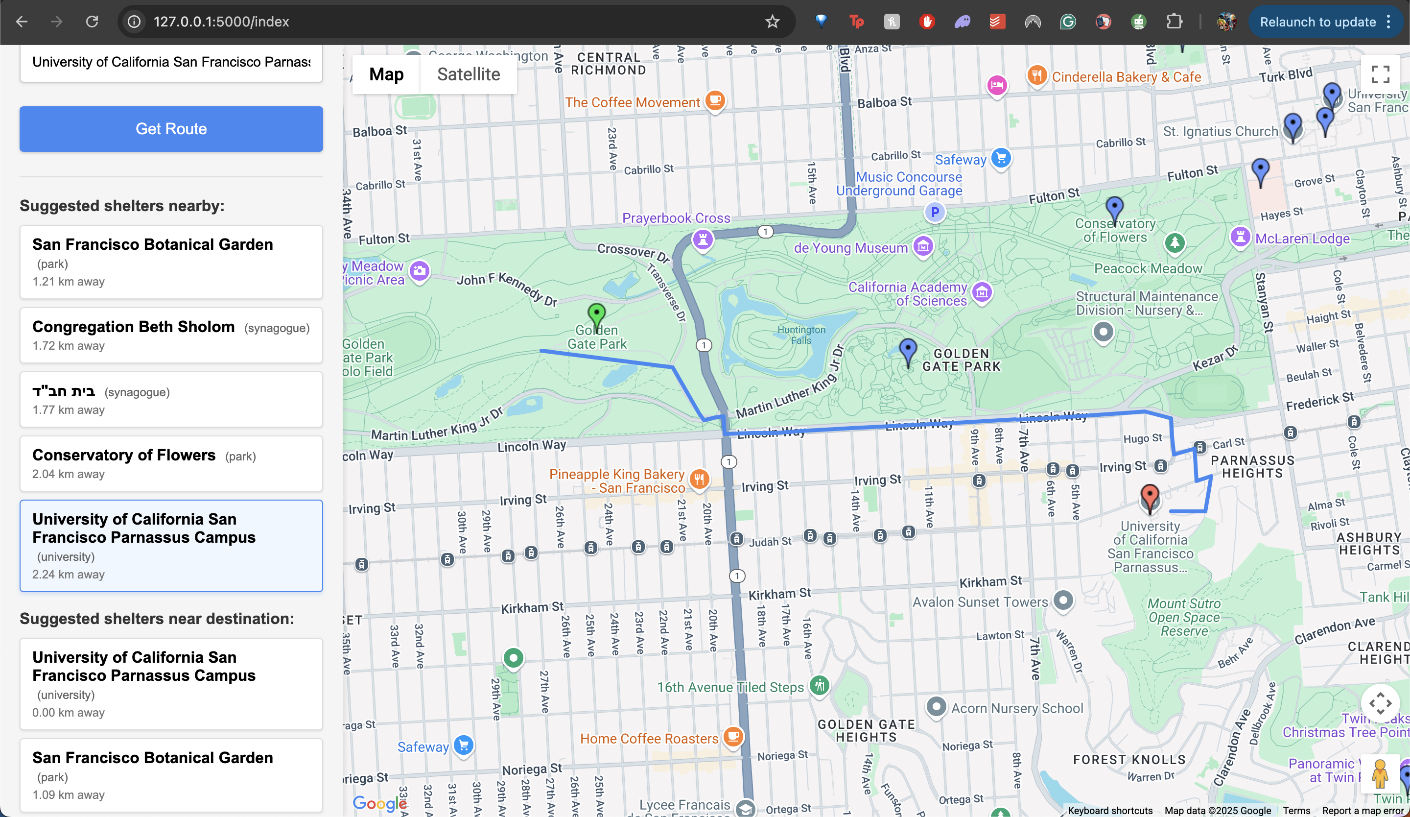Select San Francisco Botanical Garden nearby shelter
This screenshot has width=1410, height=817.
(x=171, y=262)
